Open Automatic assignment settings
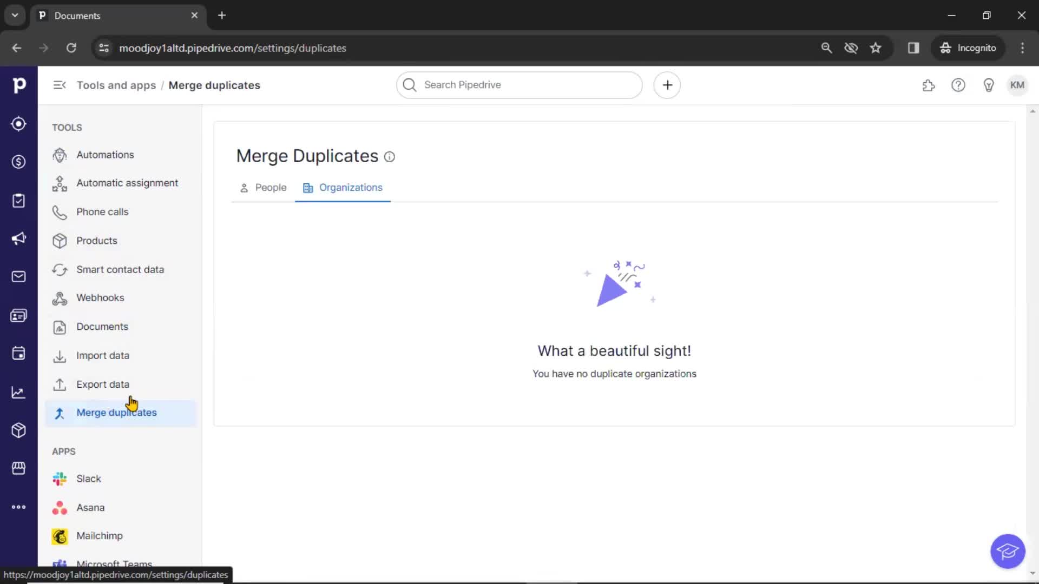 (x=128, y=183)
